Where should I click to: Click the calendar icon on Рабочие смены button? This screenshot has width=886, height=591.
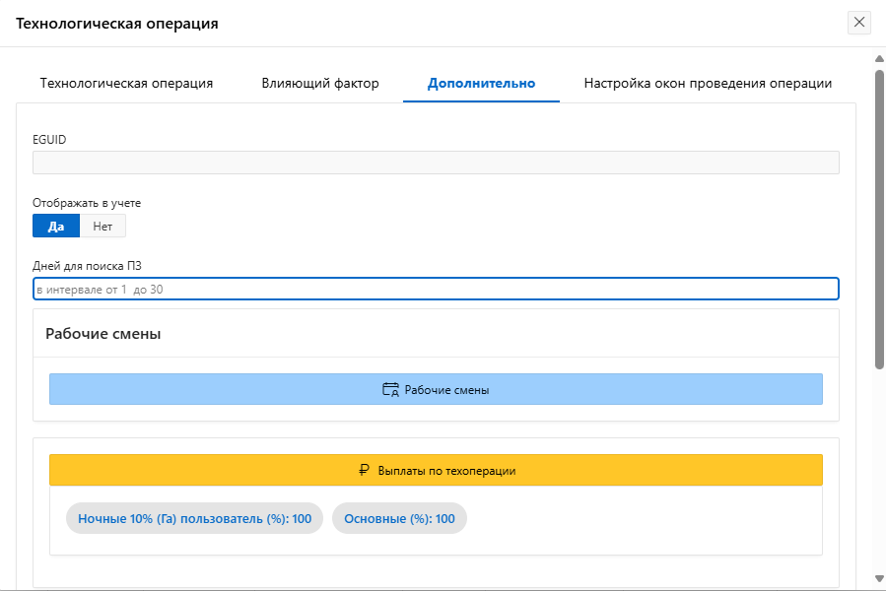(x=389, y=389)
